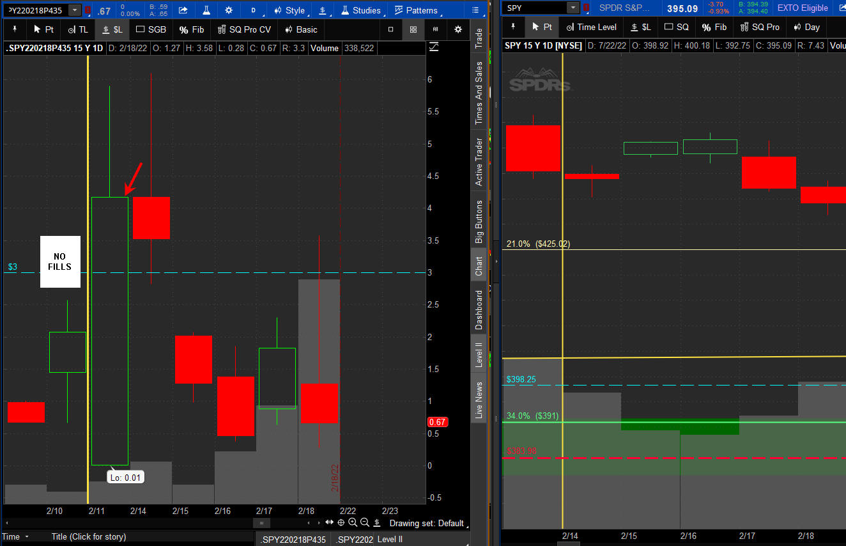Click the price level icon beside zoom tools

coord(377,522)
